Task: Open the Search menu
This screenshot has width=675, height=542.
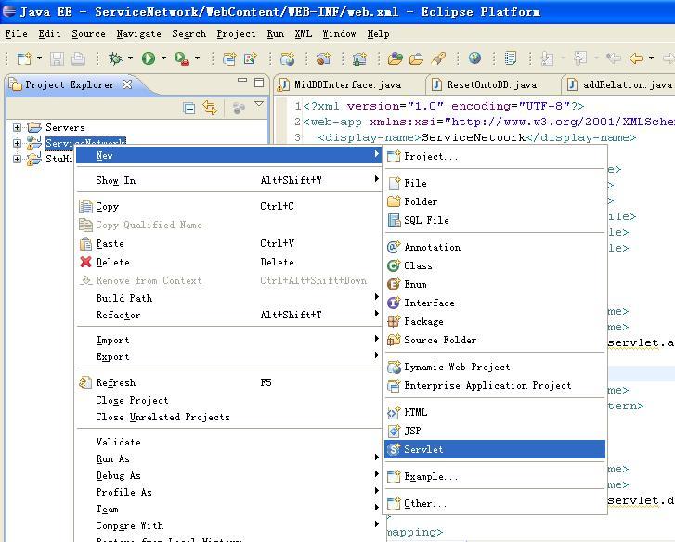Action: coord(189,33)
